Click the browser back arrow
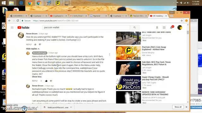This screenshot has height=113, width=202. (x=9, y=21)
